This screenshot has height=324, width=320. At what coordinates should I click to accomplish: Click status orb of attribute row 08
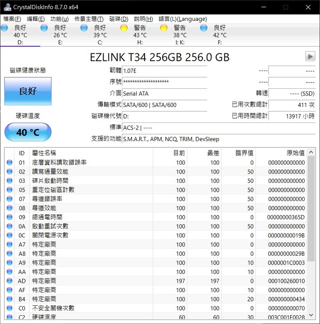pyautogui.click(x=9, y=208)
